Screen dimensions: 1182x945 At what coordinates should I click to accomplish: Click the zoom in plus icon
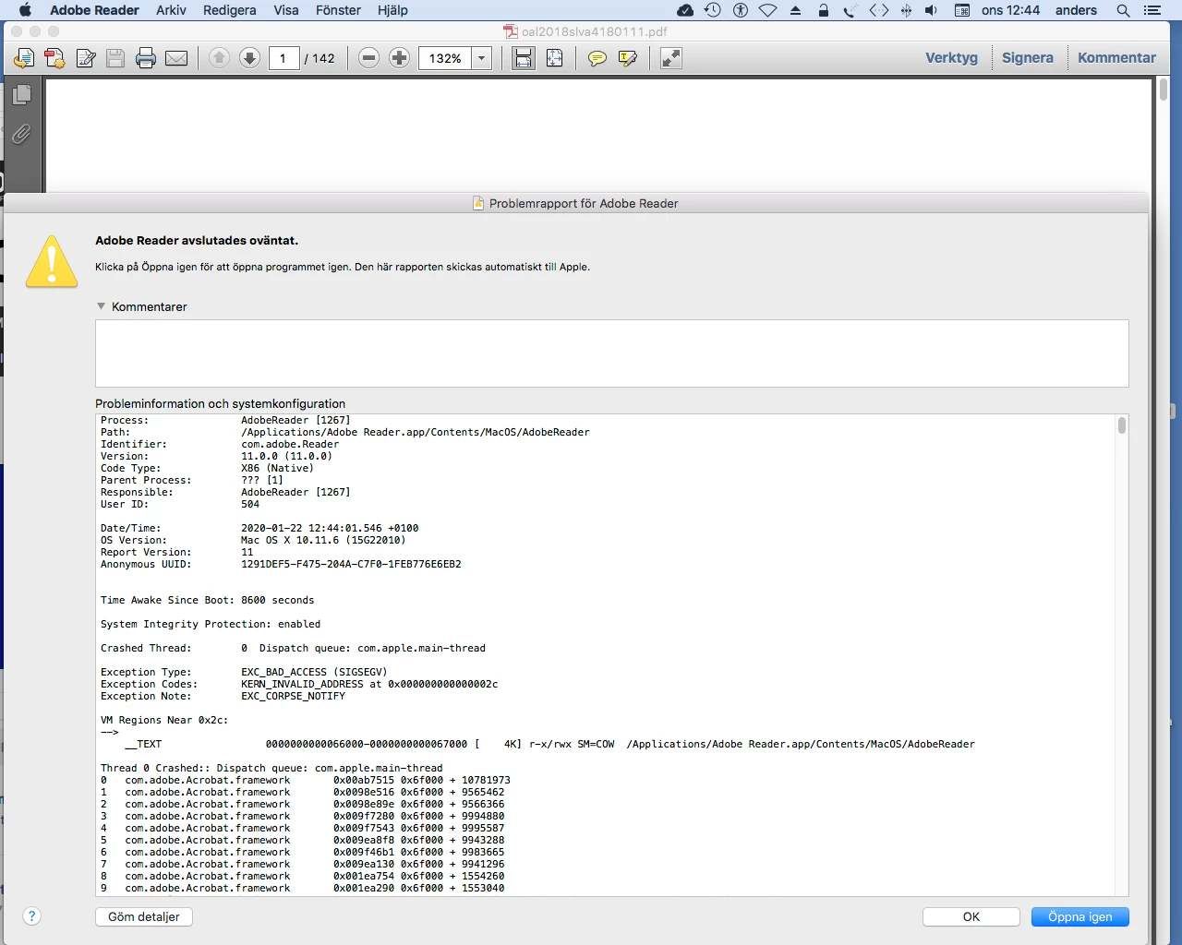click(x=399, y=58)
